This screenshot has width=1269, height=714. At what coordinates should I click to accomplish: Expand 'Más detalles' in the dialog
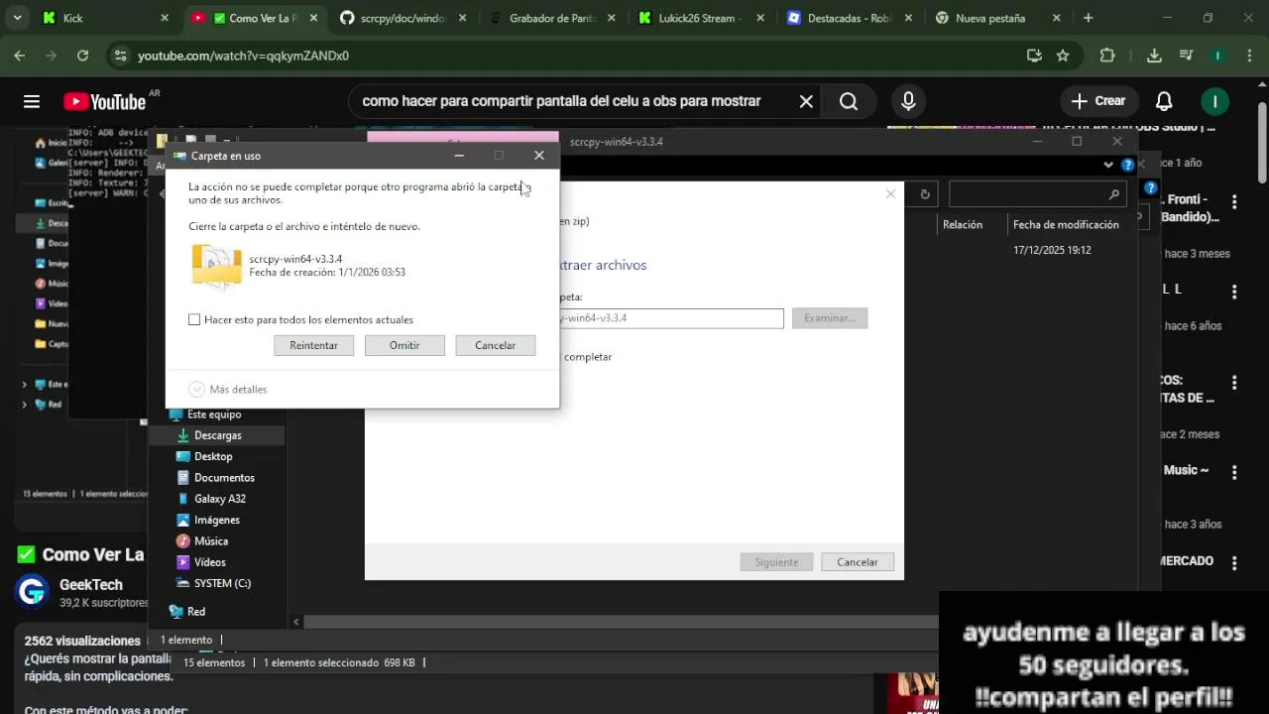tap(228, 390)
